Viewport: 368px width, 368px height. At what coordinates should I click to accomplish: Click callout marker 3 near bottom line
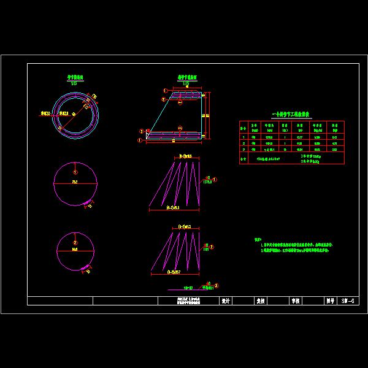pos(216,286)
